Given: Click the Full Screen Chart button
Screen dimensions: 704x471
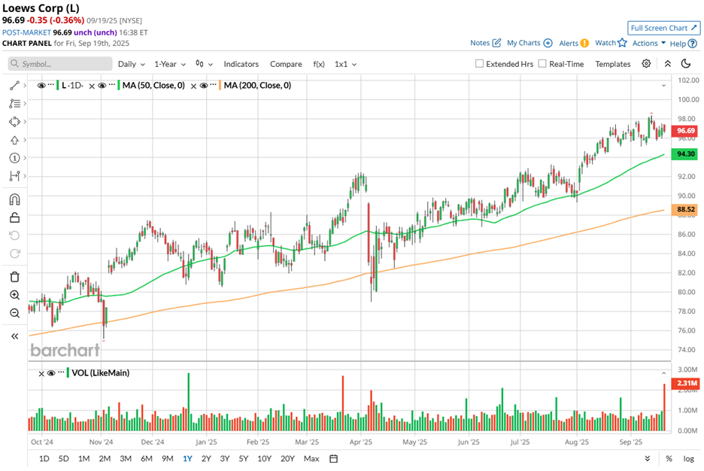Looking at the screenshot, I should (x=664, y=28).
